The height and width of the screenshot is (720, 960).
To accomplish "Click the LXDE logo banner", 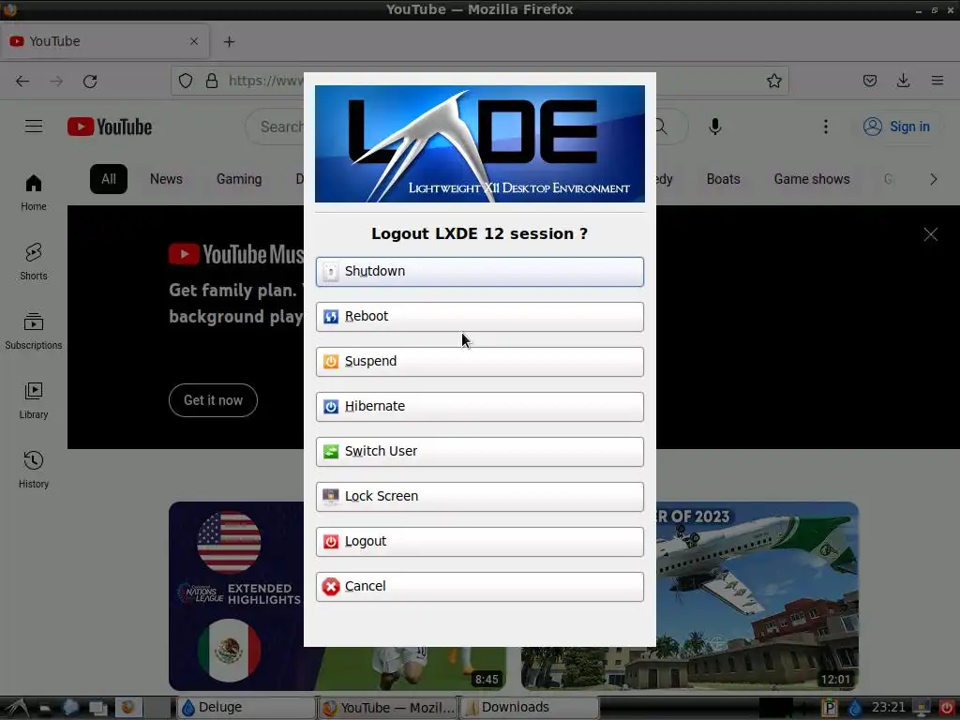I will 479,143.
